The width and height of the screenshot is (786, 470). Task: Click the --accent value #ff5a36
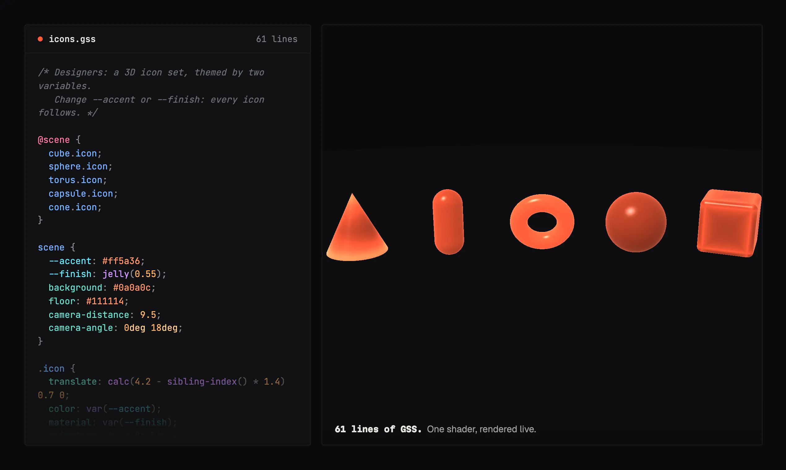121,261
